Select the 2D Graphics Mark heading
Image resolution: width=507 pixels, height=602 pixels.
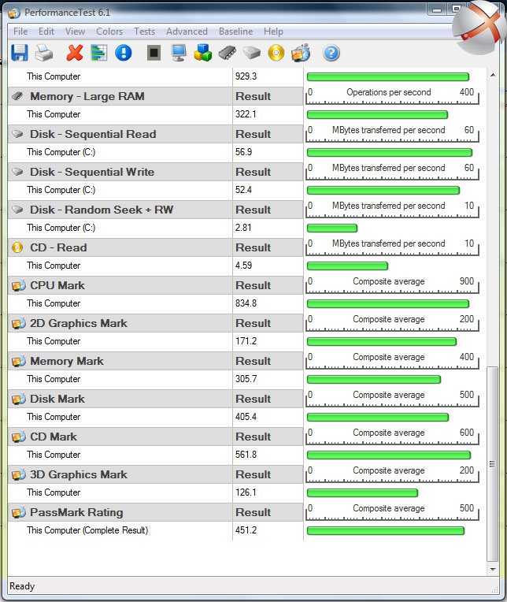(79, 323)
